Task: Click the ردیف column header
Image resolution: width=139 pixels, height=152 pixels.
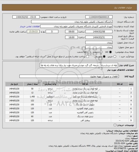Action: tap(131, 84)
